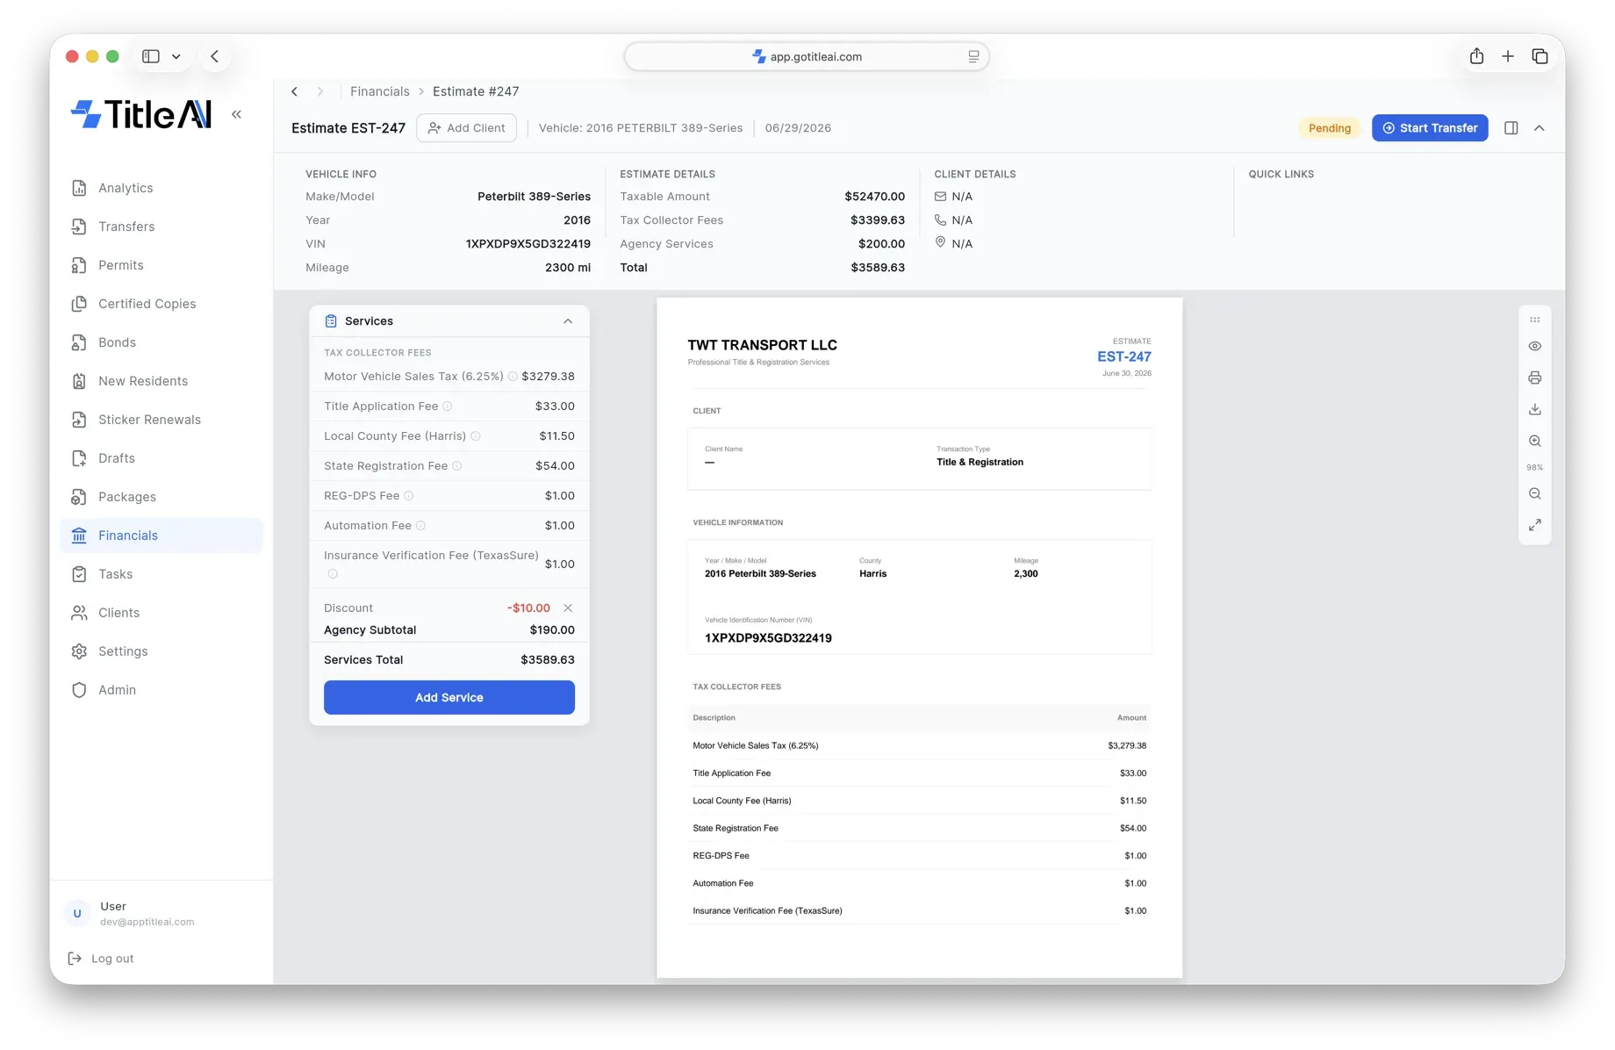Click Add Service button
The width and height of the screenshot is (1615, 1050).
pos(449,698)
